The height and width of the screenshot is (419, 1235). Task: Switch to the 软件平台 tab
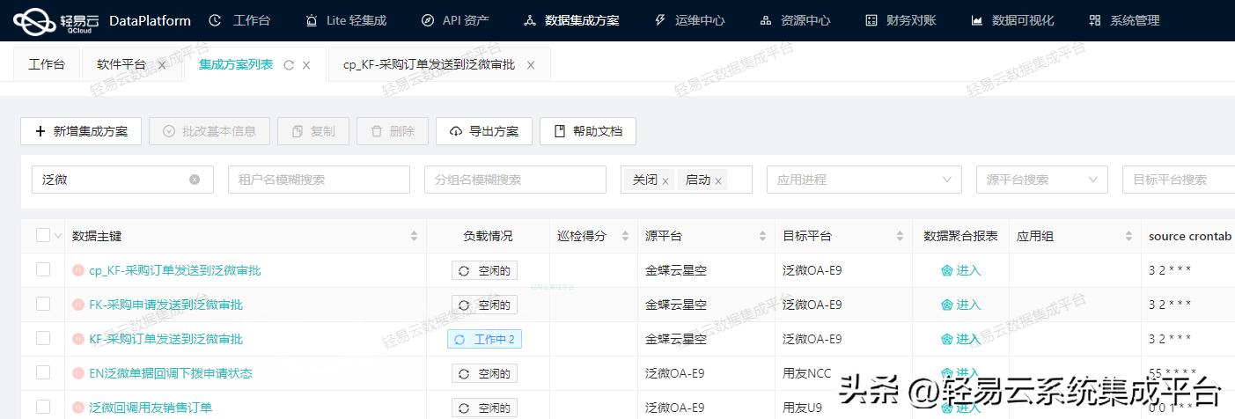point(121,64)
